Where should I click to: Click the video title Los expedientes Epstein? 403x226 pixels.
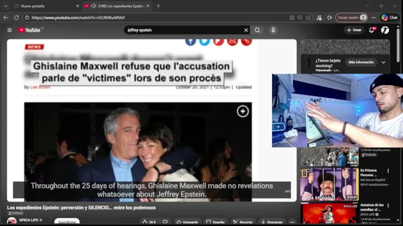[x=81, y=208]
